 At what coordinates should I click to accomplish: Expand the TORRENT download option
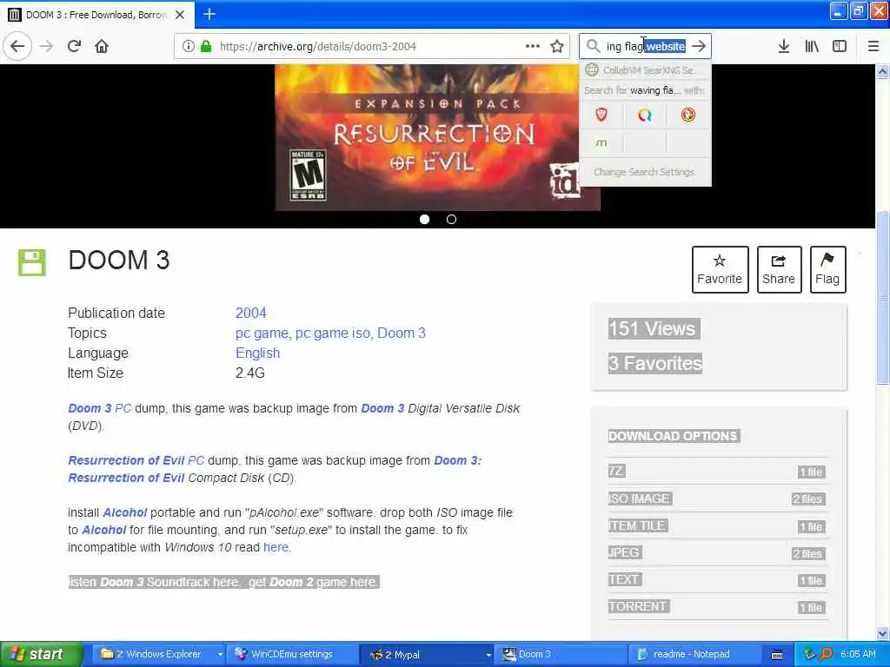(717, 607)
